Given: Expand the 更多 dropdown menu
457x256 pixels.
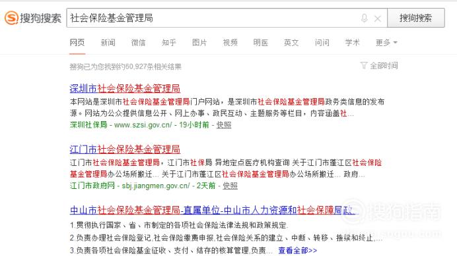Looking at the screenshot, I should pos(386,43).
